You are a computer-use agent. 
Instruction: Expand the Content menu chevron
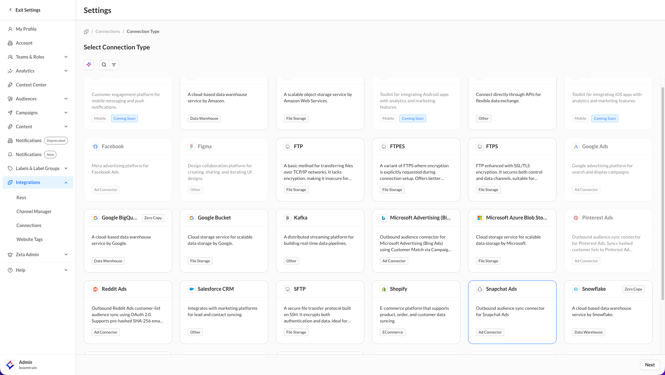click(66, 126)
